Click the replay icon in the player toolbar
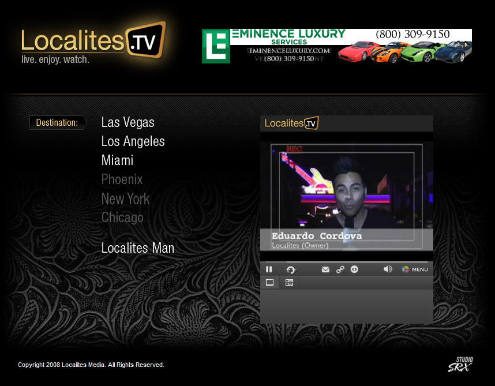 pyautogui.click(x=291, y=269)
